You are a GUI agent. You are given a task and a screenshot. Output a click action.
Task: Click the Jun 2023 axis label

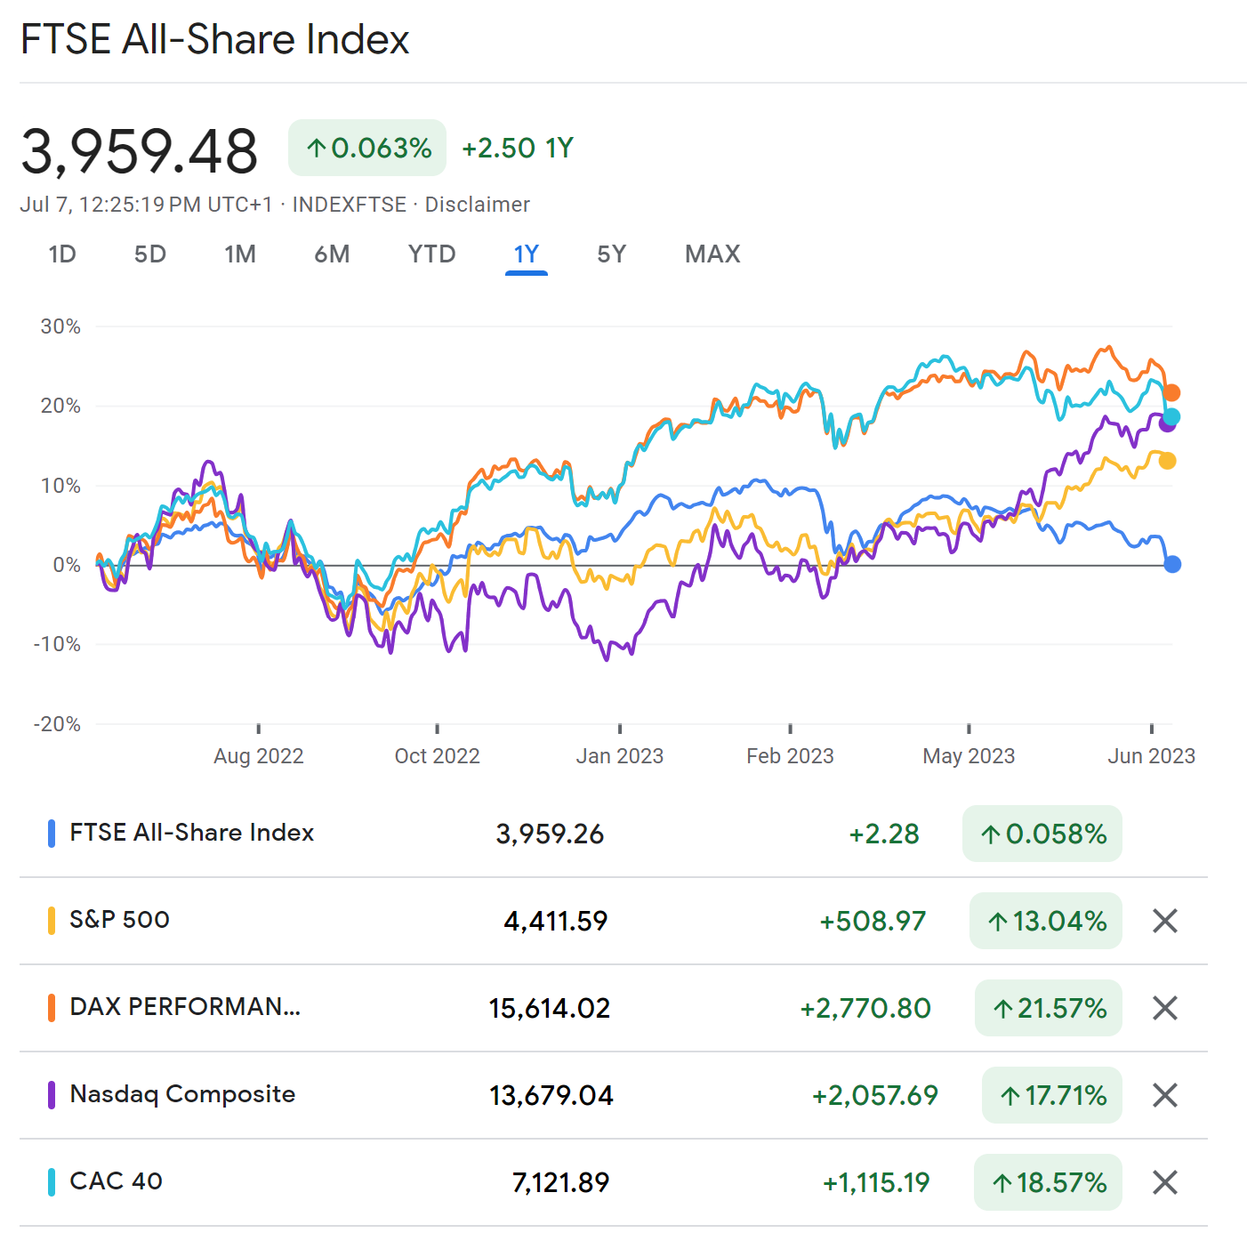[1151, 756]
